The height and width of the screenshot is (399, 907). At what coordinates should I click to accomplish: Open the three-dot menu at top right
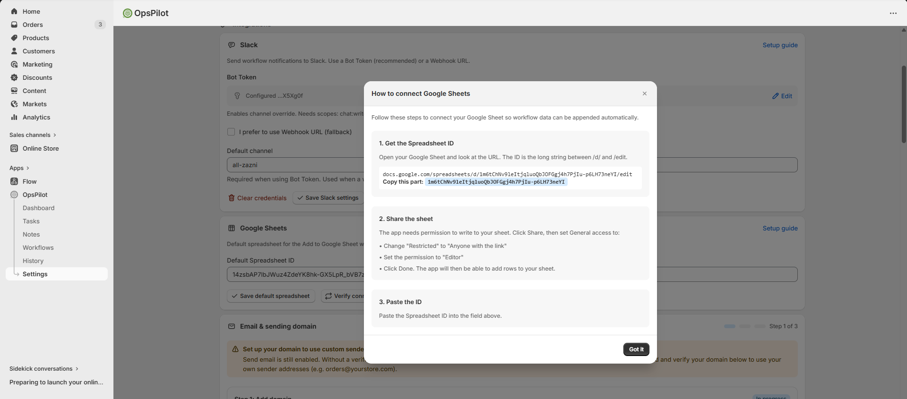(893, 13)
